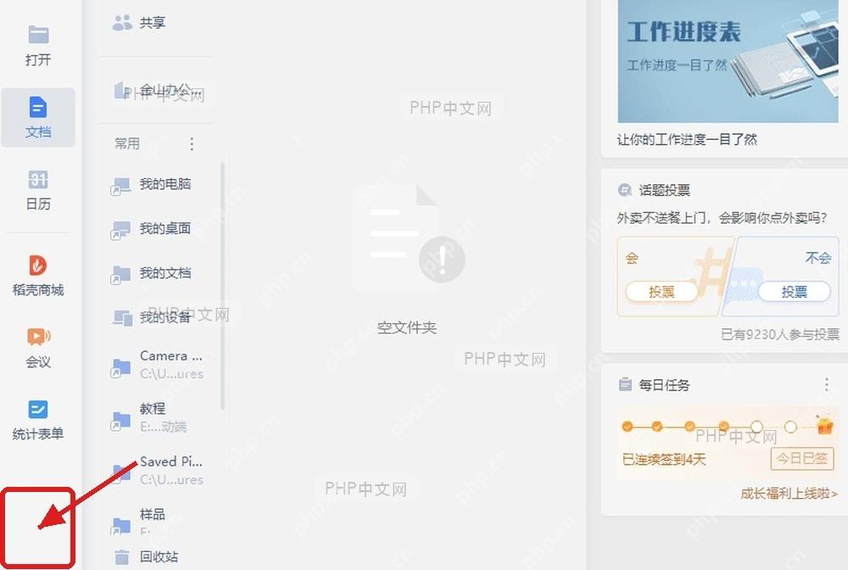This screenshot has width=848, height=570.
Task: Click the poll question about 外卖
Action: [722, 218]
